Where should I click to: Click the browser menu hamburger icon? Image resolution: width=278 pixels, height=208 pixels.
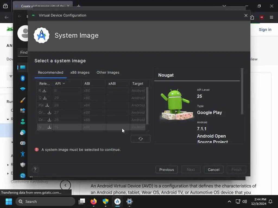[x=271, y=17]
